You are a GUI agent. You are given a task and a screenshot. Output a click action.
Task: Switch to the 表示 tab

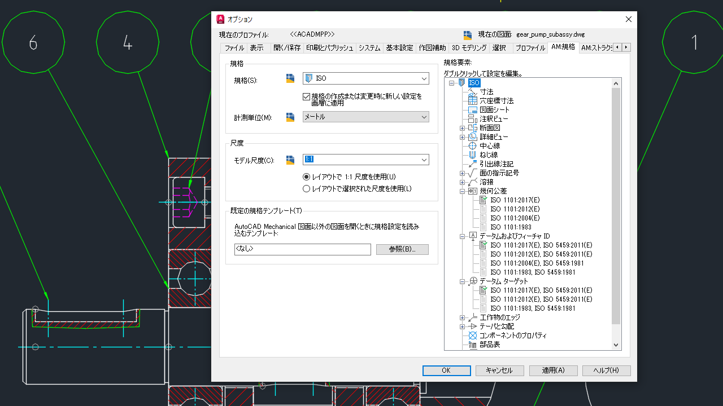[x=257, y=48]
